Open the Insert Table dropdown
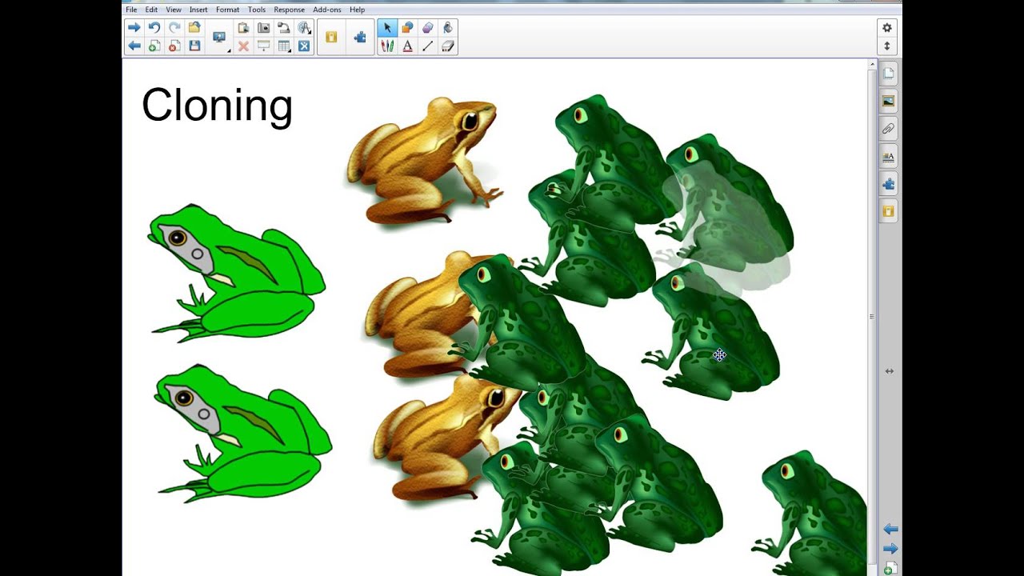1024x576 pixels. click(284, 46)
